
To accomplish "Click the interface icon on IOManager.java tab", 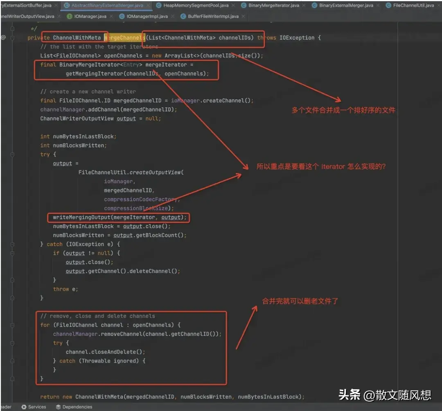I will [x=69, y=16].
